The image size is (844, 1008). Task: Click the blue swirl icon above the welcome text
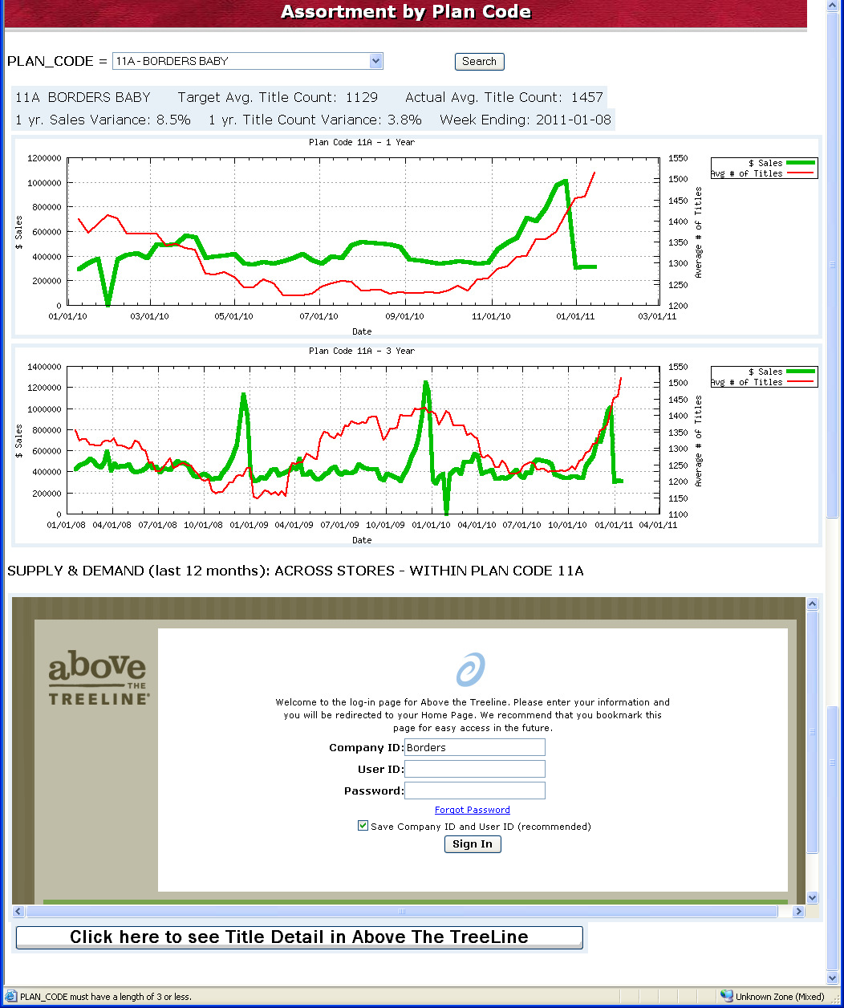(471, 670)
